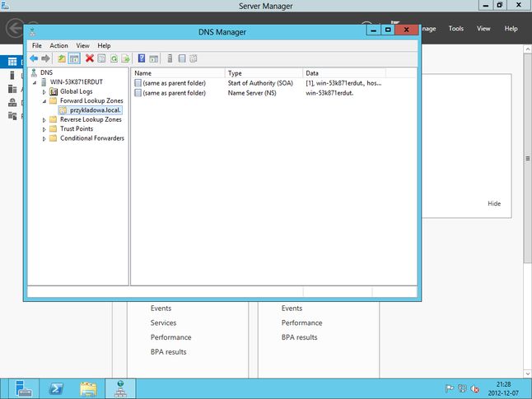532x399 pixels.
Task: Expand the Reverse Lookup Zones node
Action: (44, 120)
